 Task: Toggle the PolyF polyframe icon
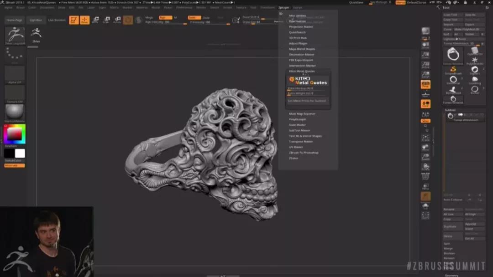click(x=425, y=177)
